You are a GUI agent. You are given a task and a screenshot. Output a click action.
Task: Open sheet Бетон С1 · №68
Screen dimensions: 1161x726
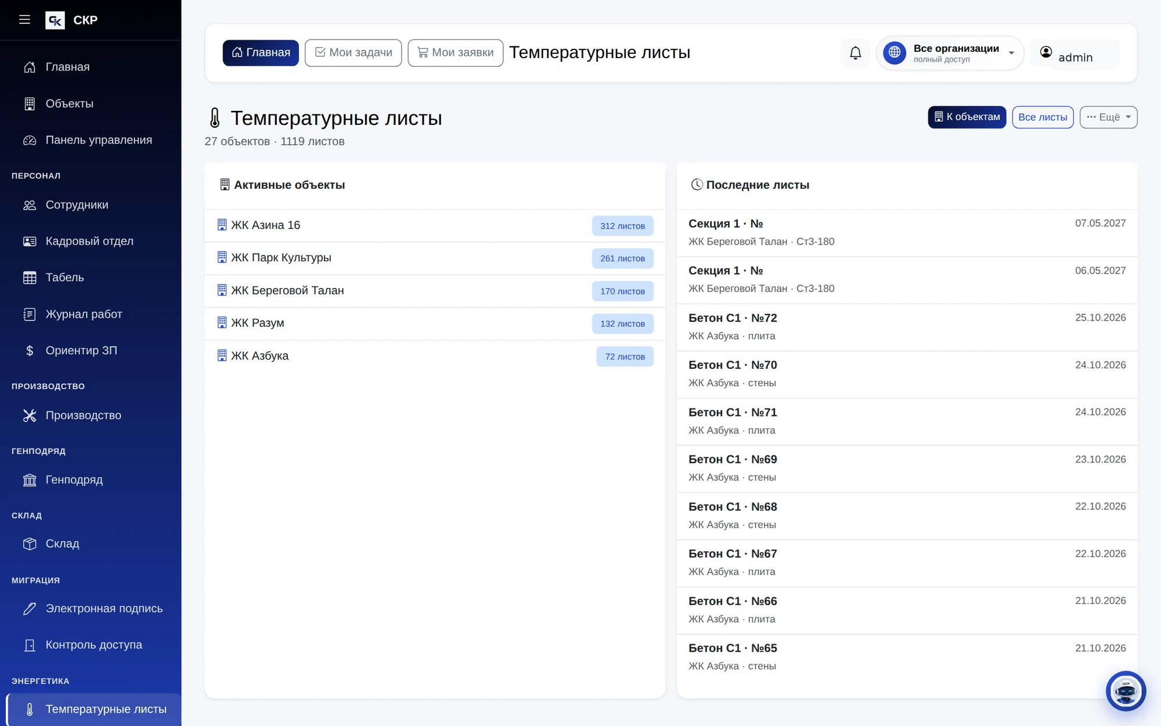pos(907,516)
